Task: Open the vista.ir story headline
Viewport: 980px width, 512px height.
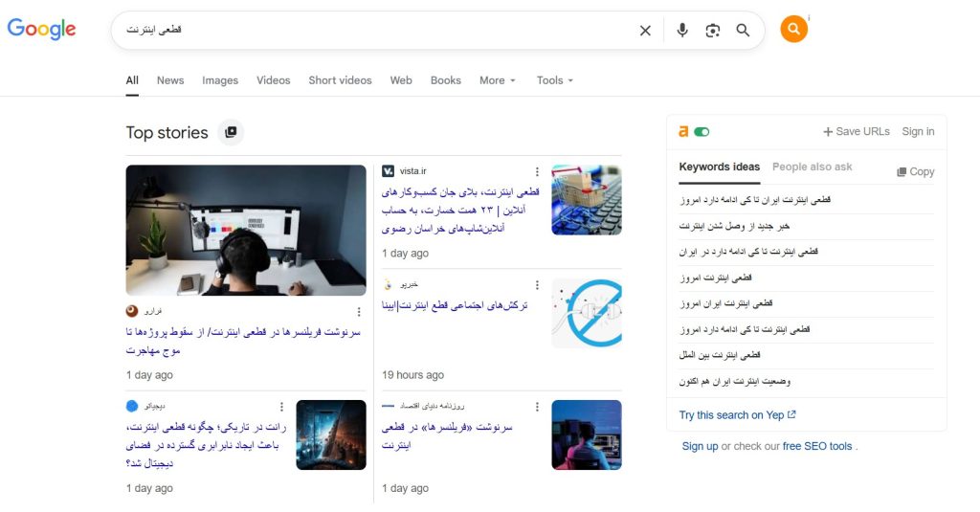Action: [x=460, y=210]
